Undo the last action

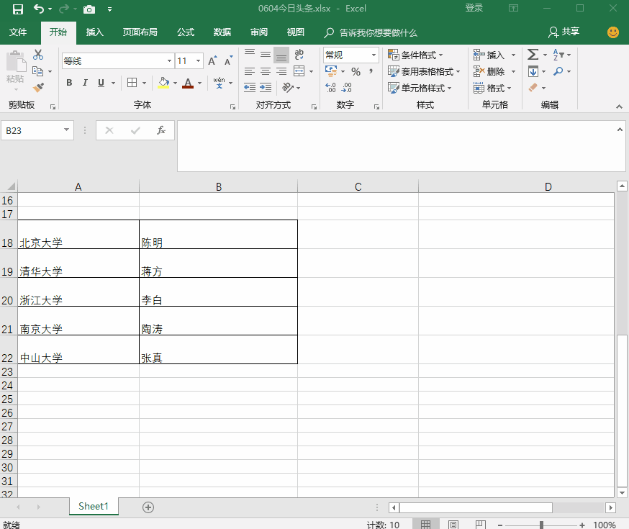(39, 9)
